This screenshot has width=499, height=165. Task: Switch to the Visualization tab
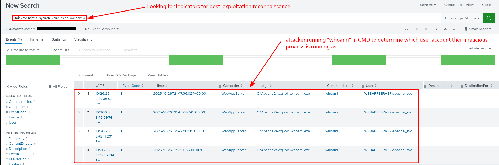click(x=84, y=39)
